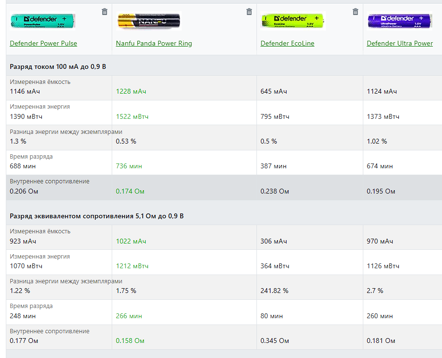Select value '1228 мАч'
This screenshot has width=442, height=358.
pyautogui.click(x=131, y=92)
